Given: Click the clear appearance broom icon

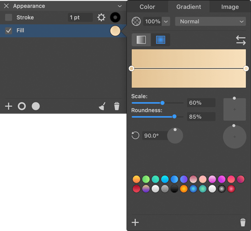Looking at the screenshot, I should point(102,106).
